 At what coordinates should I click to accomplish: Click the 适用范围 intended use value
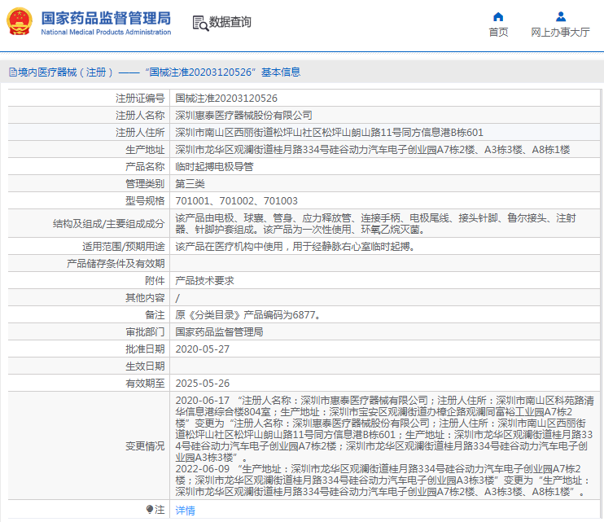coord(295,246)
